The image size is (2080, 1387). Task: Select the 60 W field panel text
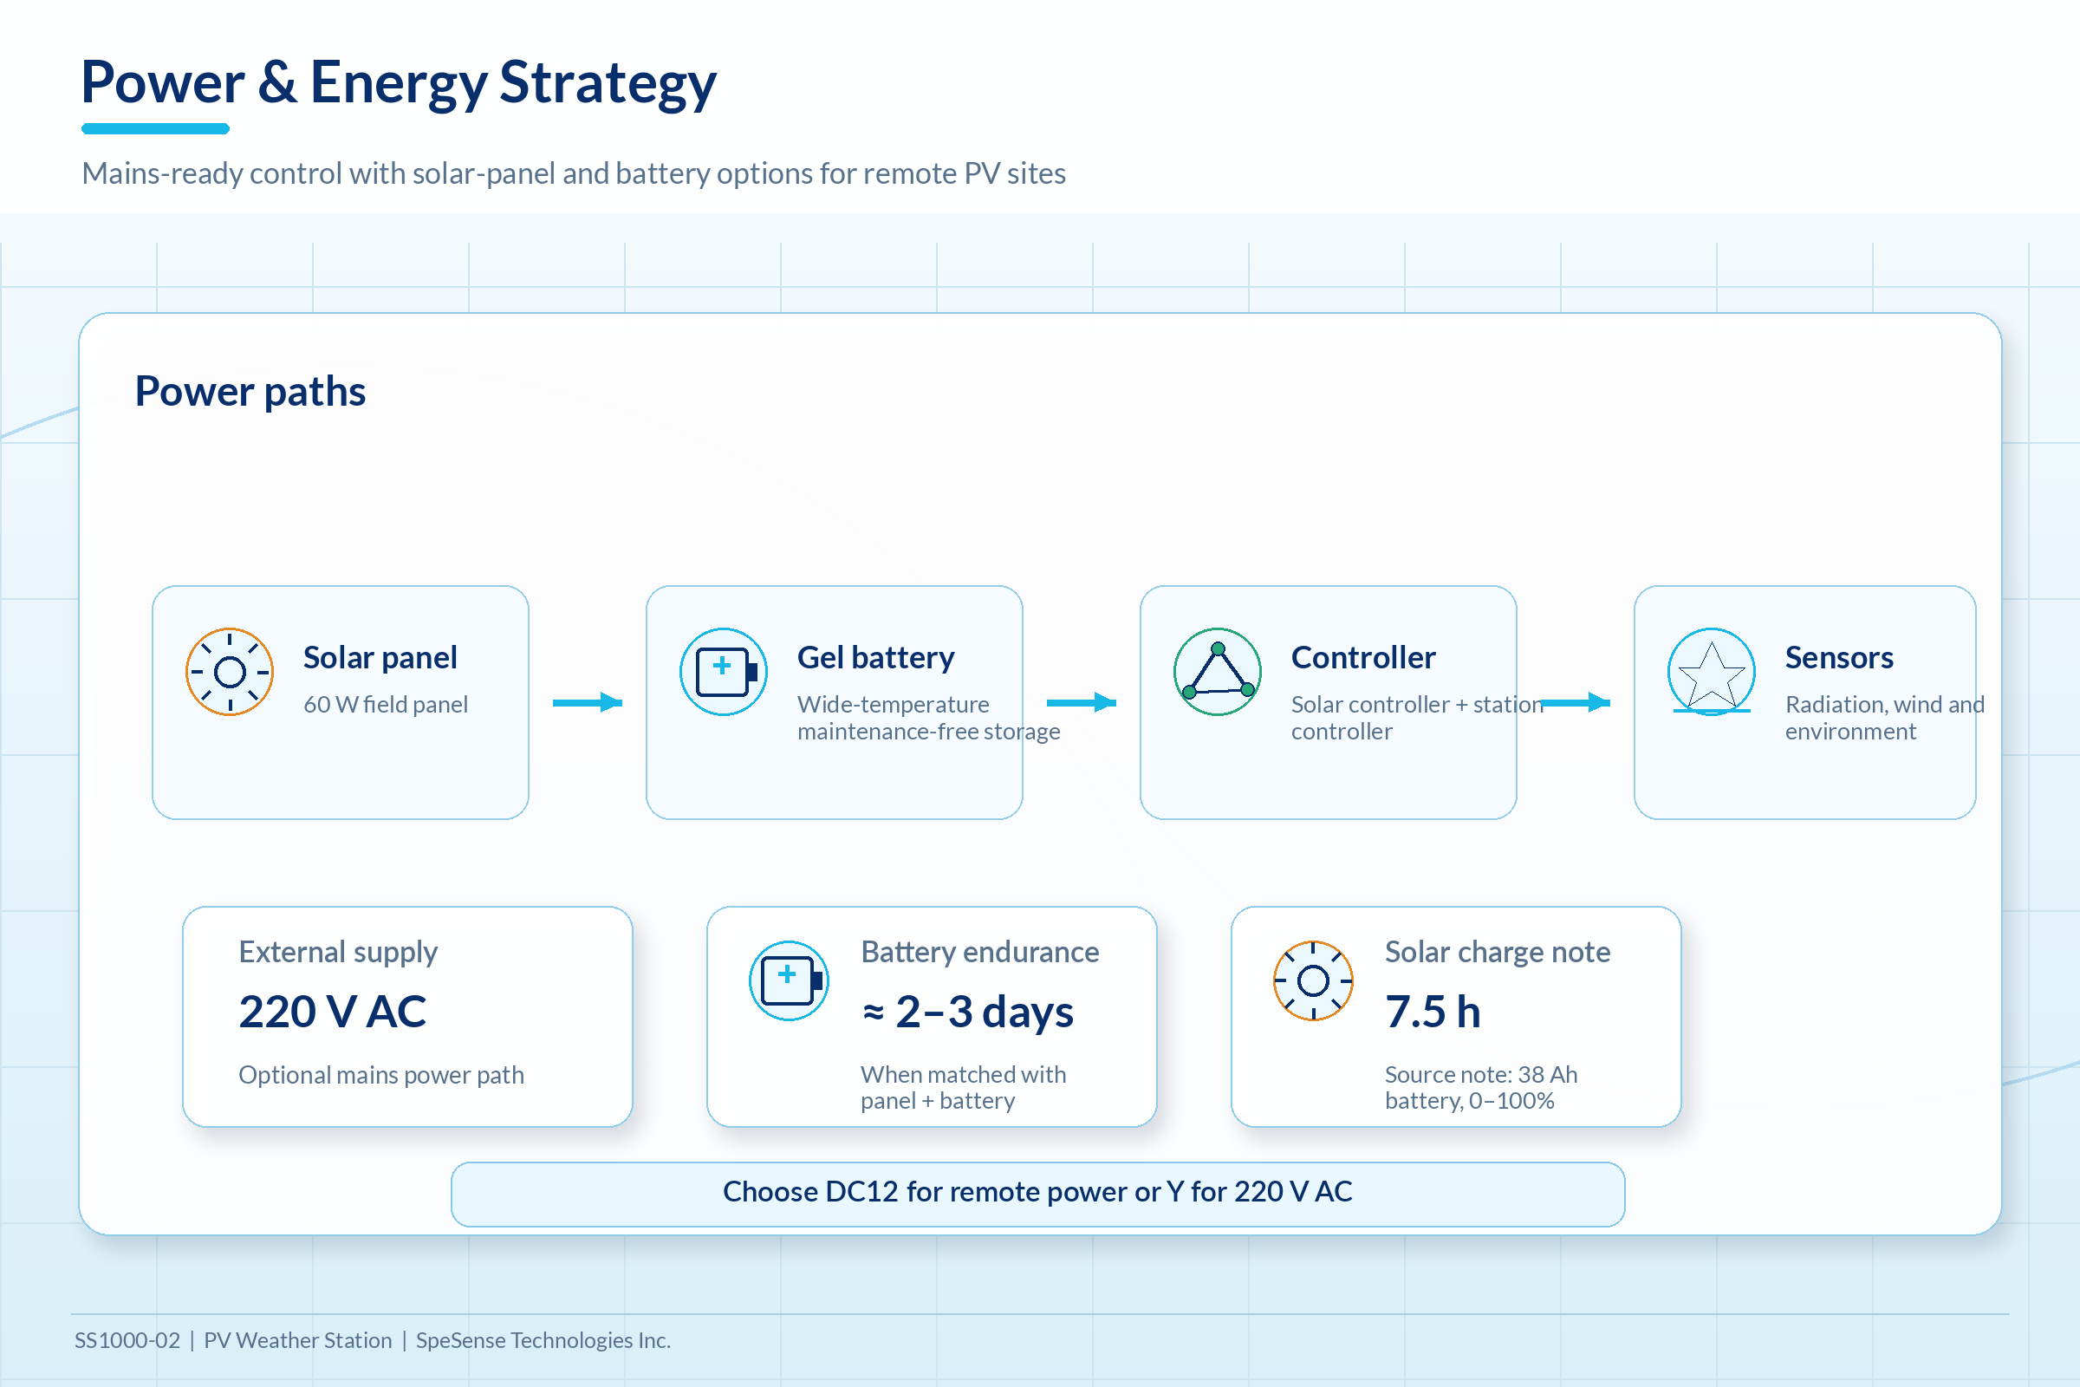click(x=386, y=704)
